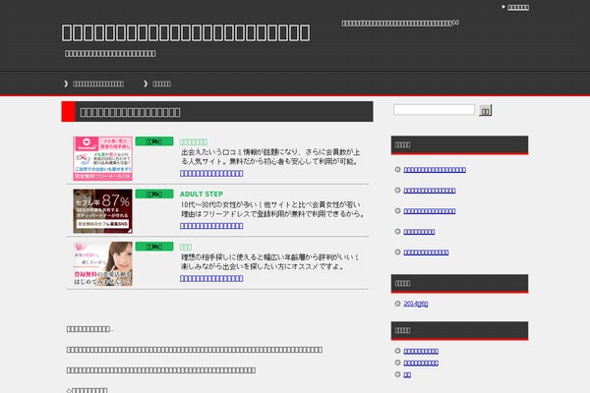Open the 87% dark banner thumbnail

pos(102,211)
